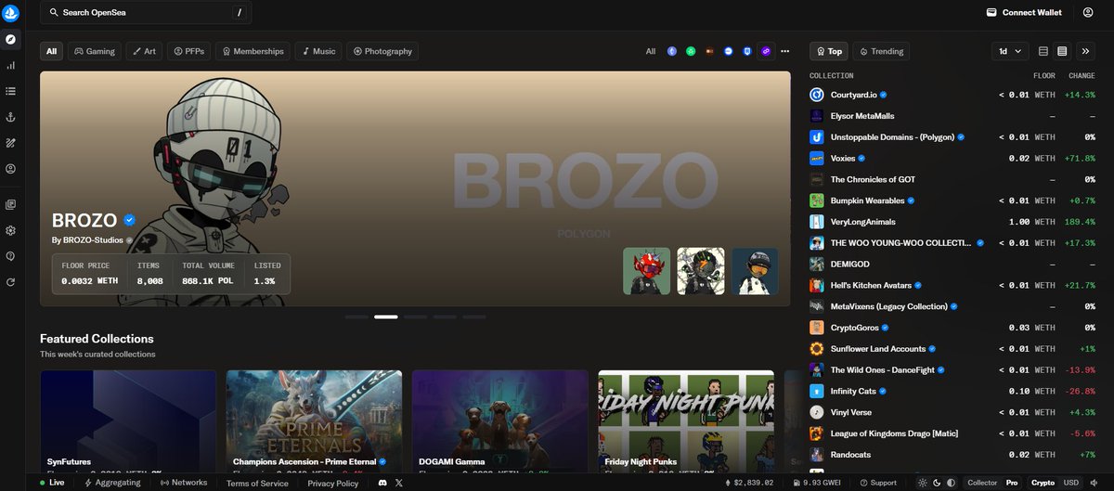Open the X (Twitter) icon in the footer
The height and width of the screenshot is (491, 1114).
[x=399, y=483]
